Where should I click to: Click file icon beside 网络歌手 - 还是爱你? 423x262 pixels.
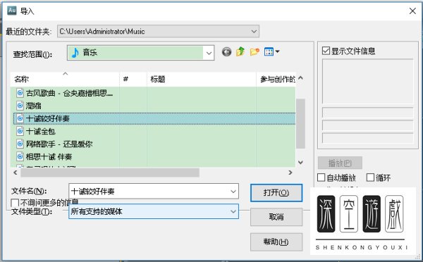(x=20, y=144)
